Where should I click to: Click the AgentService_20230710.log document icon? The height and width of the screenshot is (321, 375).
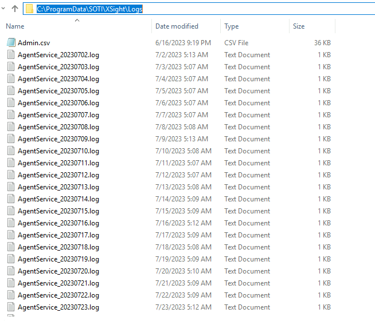(x=11, y=151)
